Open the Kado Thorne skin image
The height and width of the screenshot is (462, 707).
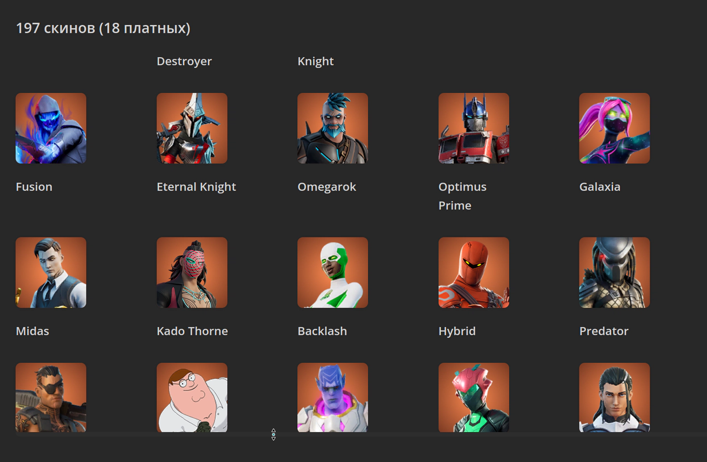click(x=192, y=273)
